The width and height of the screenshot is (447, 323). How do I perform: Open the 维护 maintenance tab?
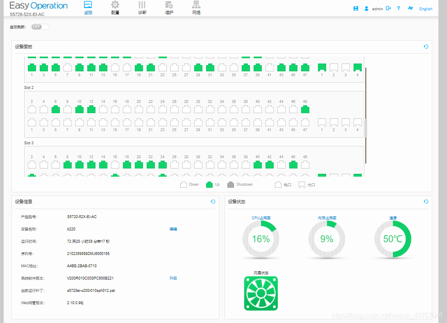[169, 8]
